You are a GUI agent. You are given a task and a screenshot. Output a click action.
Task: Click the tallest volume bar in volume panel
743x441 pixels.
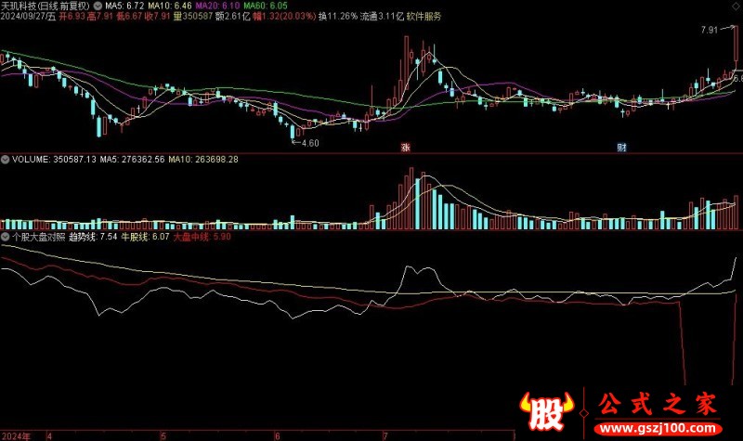point(411,198)
